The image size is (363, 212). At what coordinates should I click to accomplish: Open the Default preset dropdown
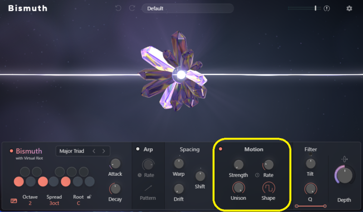pos(187,9)
